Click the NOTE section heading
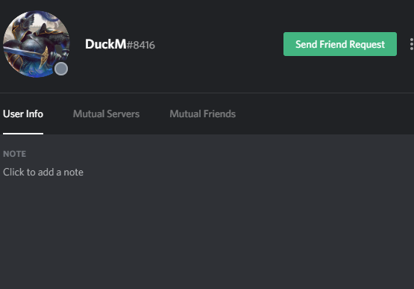414x289 pixels. (x=14, y=154)
